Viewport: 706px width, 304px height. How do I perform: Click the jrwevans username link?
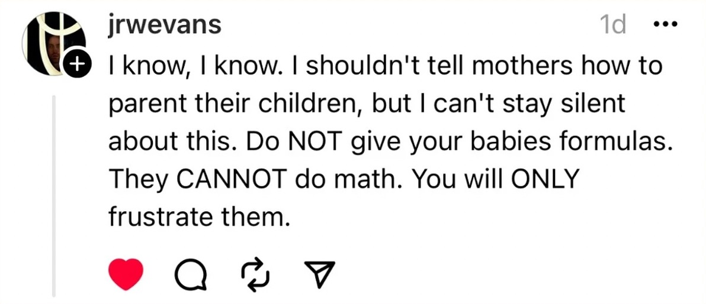coord(165,25)
